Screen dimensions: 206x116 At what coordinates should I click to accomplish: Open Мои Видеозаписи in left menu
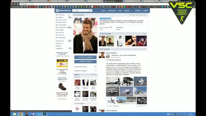(x=61, y=23)
